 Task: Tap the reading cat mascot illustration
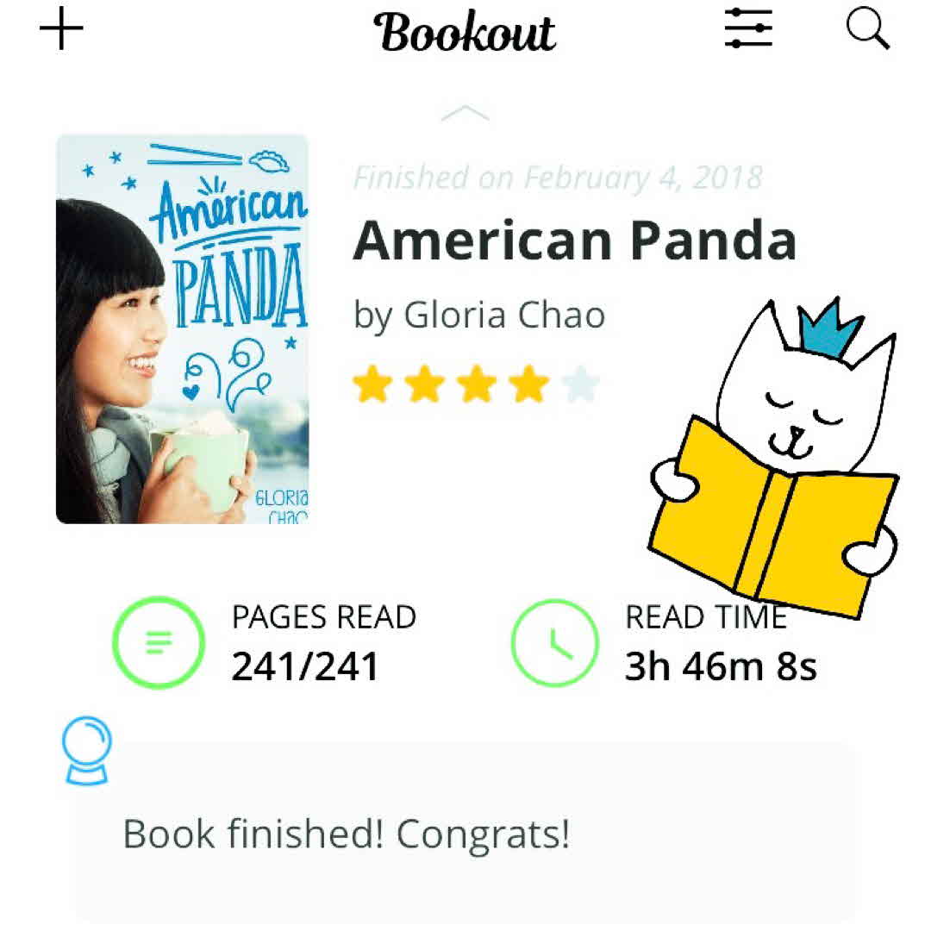(776, 465)
